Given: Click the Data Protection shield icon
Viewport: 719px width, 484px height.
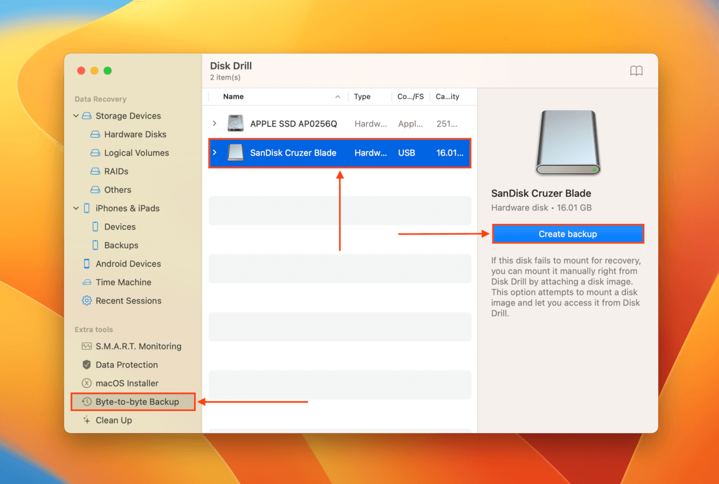Looking at the screenshot, I should pos(87,365).
